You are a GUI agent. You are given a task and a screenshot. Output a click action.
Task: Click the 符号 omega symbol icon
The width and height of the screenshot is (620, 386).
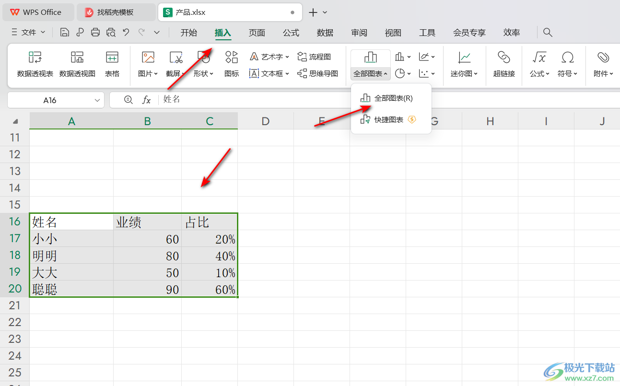(x=568, y=58)
